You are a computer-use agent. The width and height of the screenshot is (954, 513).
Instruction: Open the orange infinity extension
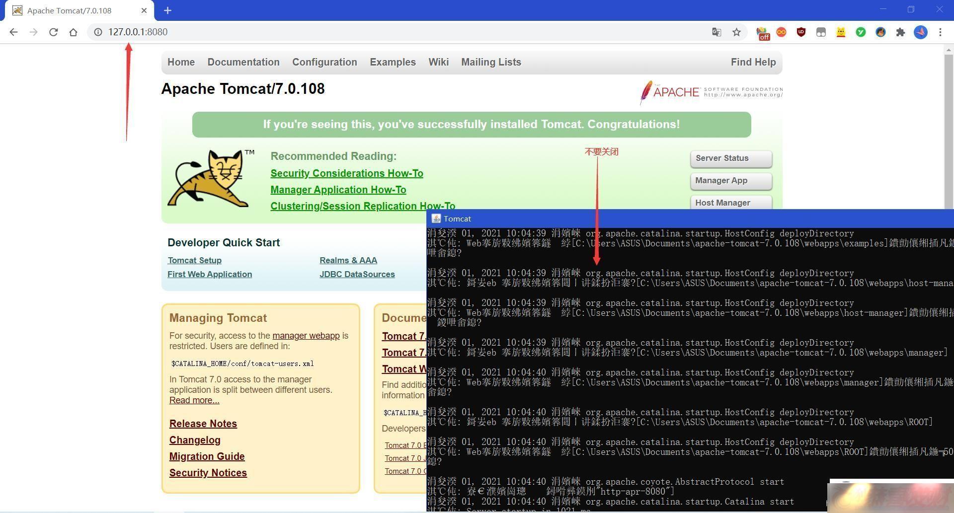tap(782, 32)
